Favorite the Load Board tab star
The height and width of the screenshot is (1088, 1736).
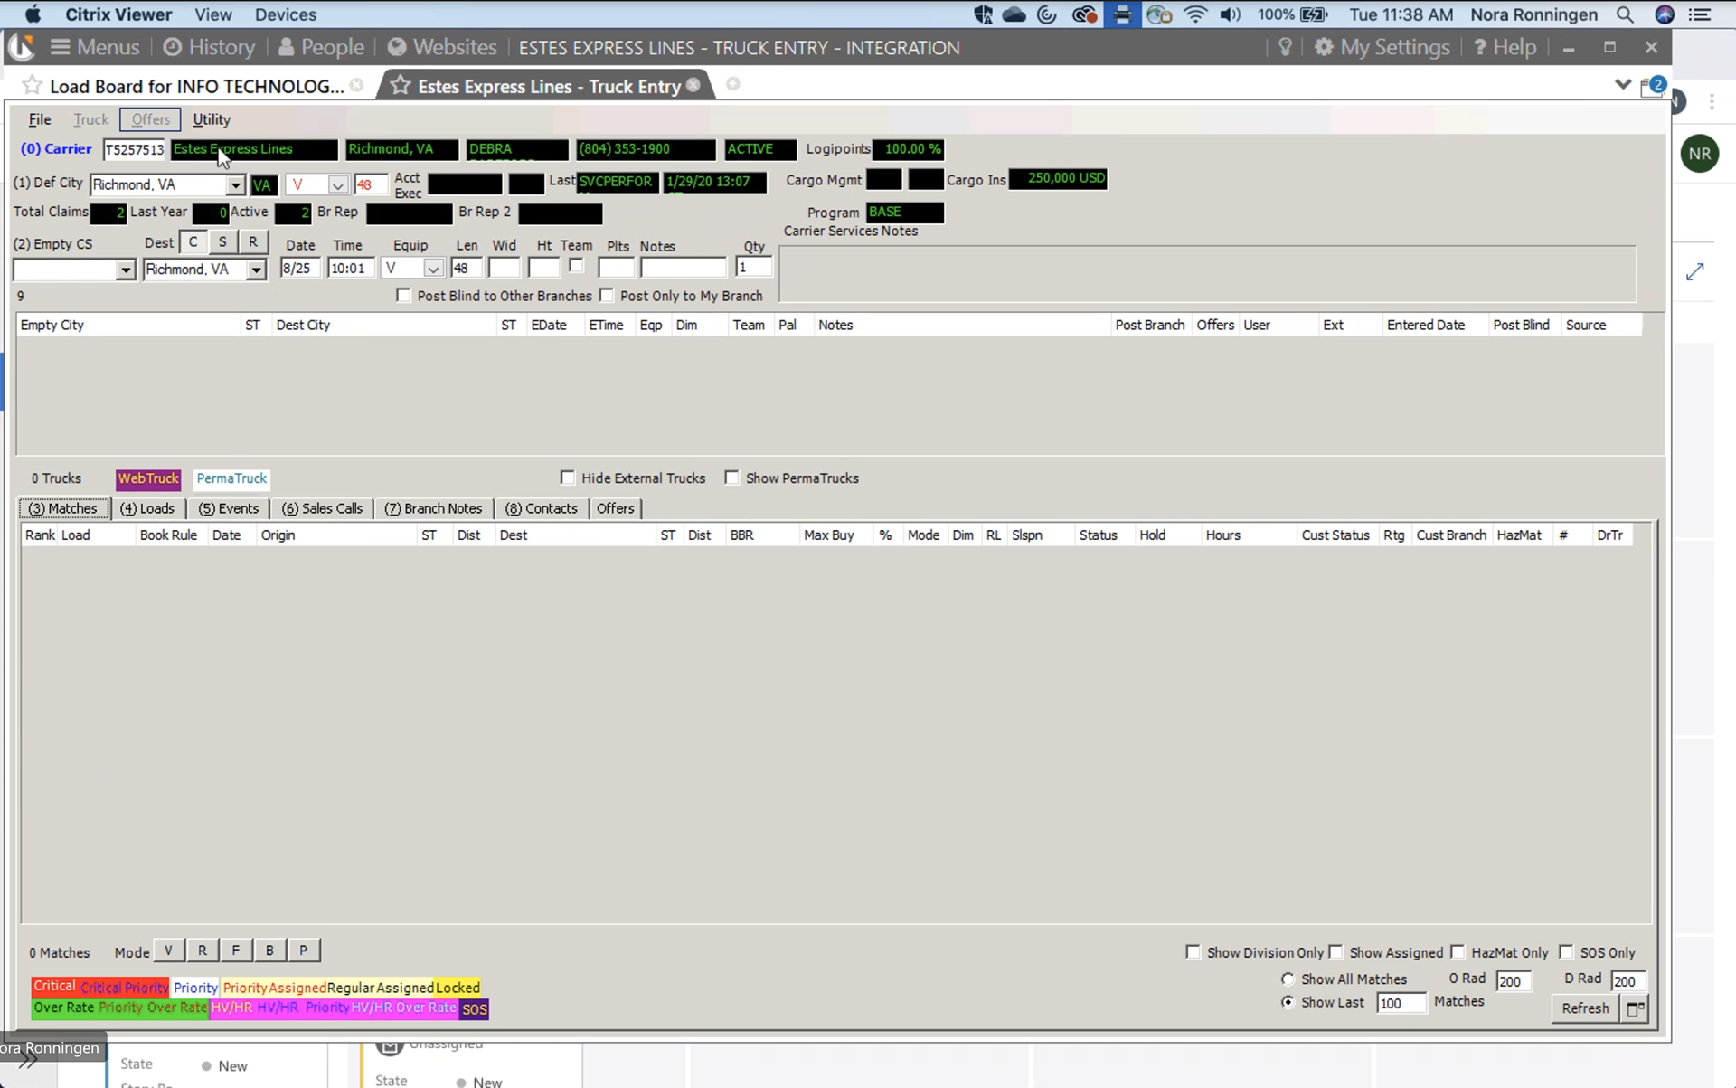click(x=33, y=86)
